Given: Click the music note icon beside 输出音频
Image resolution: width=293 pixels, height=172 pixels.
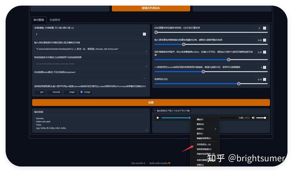Looking at the screenshot, I should (x=155, y=111).
